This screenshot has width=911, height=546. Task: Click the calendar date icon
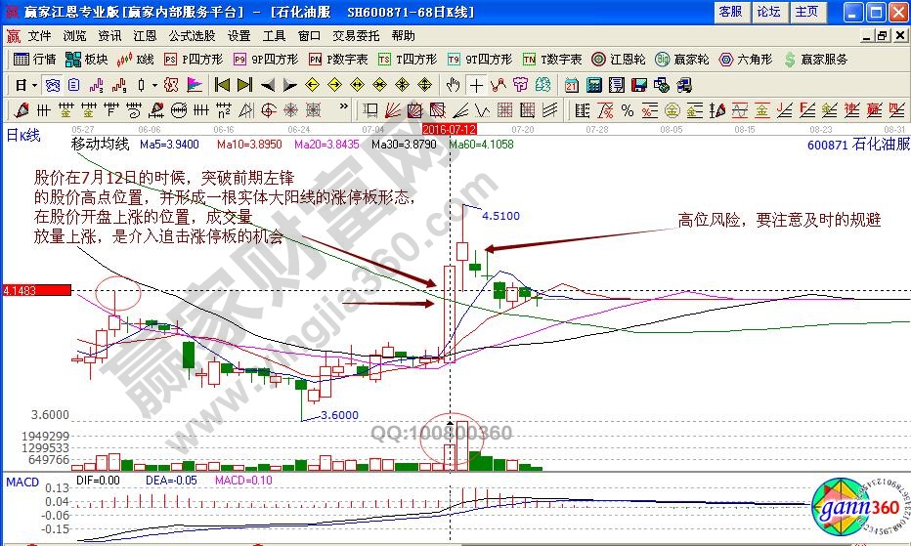pyautogui.click(x=571, y=85)
